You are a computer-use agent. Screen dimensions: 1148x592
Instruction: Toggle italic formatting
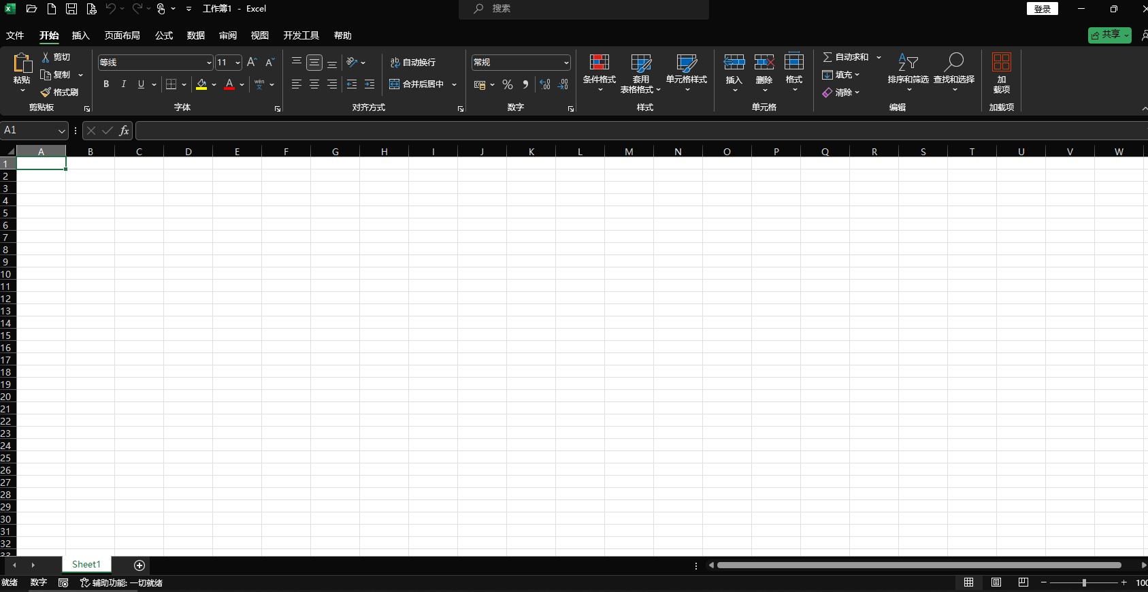[123, 84]
